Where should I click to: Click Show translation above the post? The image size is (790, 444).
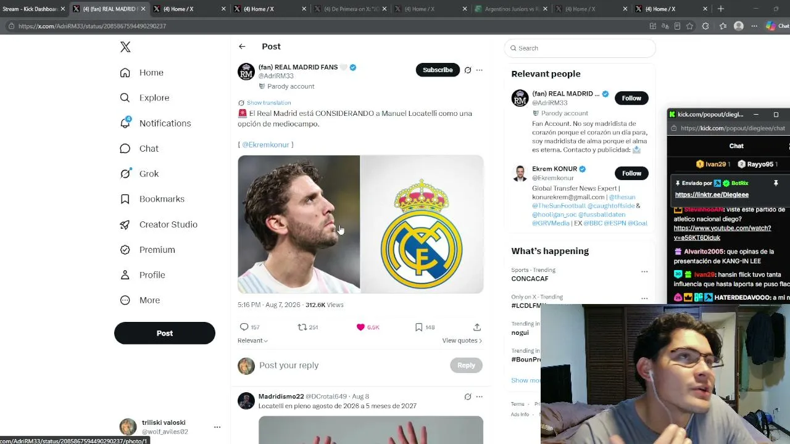tap(268, 103)
